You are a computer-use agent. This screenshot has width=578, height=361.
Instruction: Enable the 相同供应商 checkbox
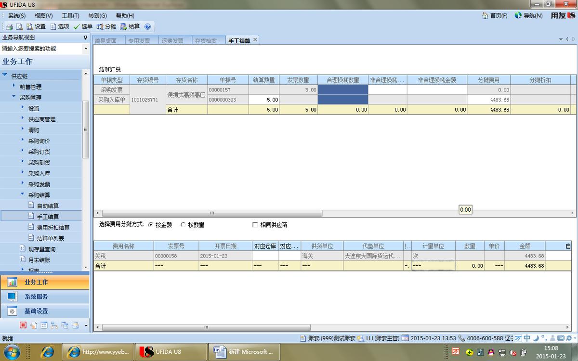click(255, 225)
